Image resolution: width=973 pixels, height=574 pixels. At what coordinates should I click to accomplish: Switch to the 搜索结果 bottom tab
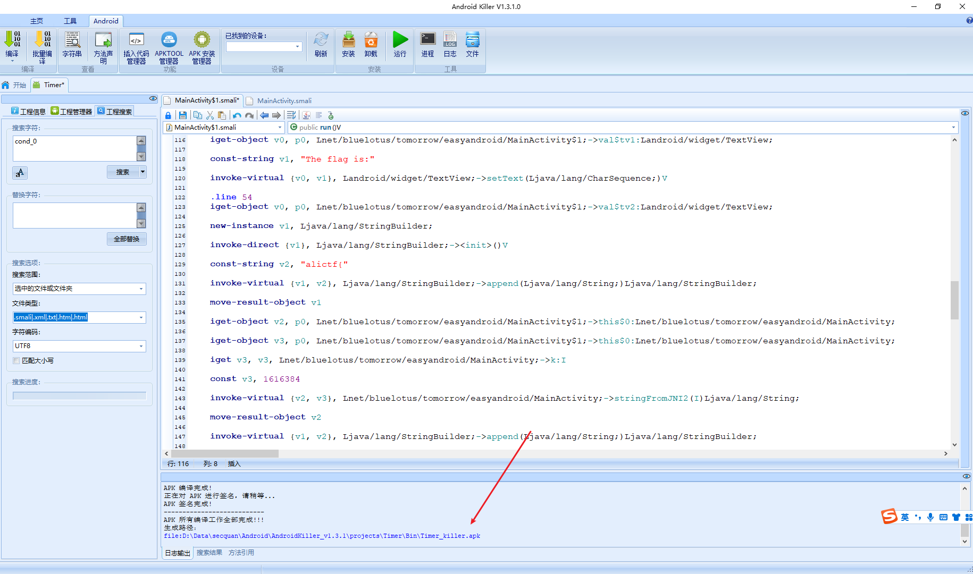tap(209, 553)
